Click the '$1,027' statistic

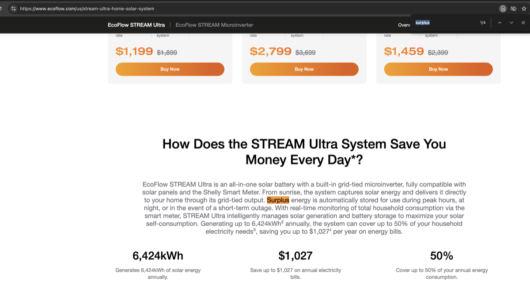[295, 256]
